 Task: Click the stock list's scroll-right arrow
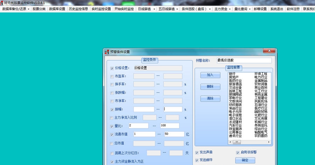coord(269,142)
